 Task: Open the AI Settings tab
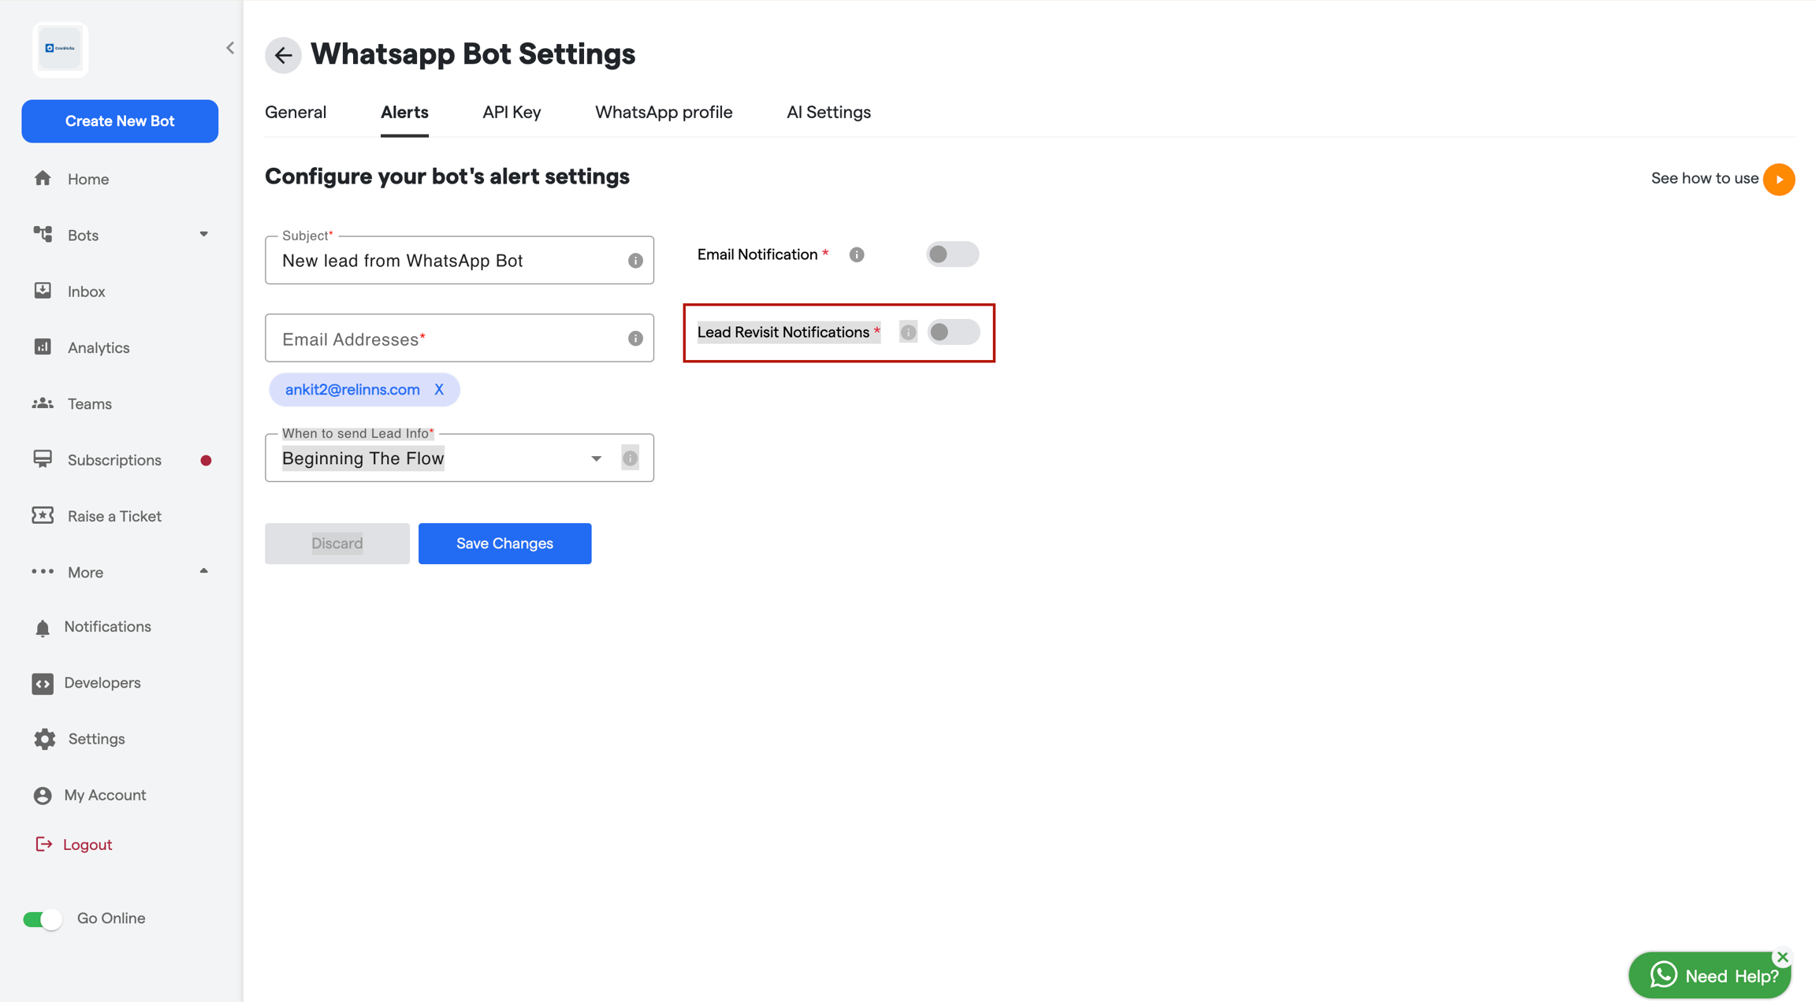(x=828, y=113)
